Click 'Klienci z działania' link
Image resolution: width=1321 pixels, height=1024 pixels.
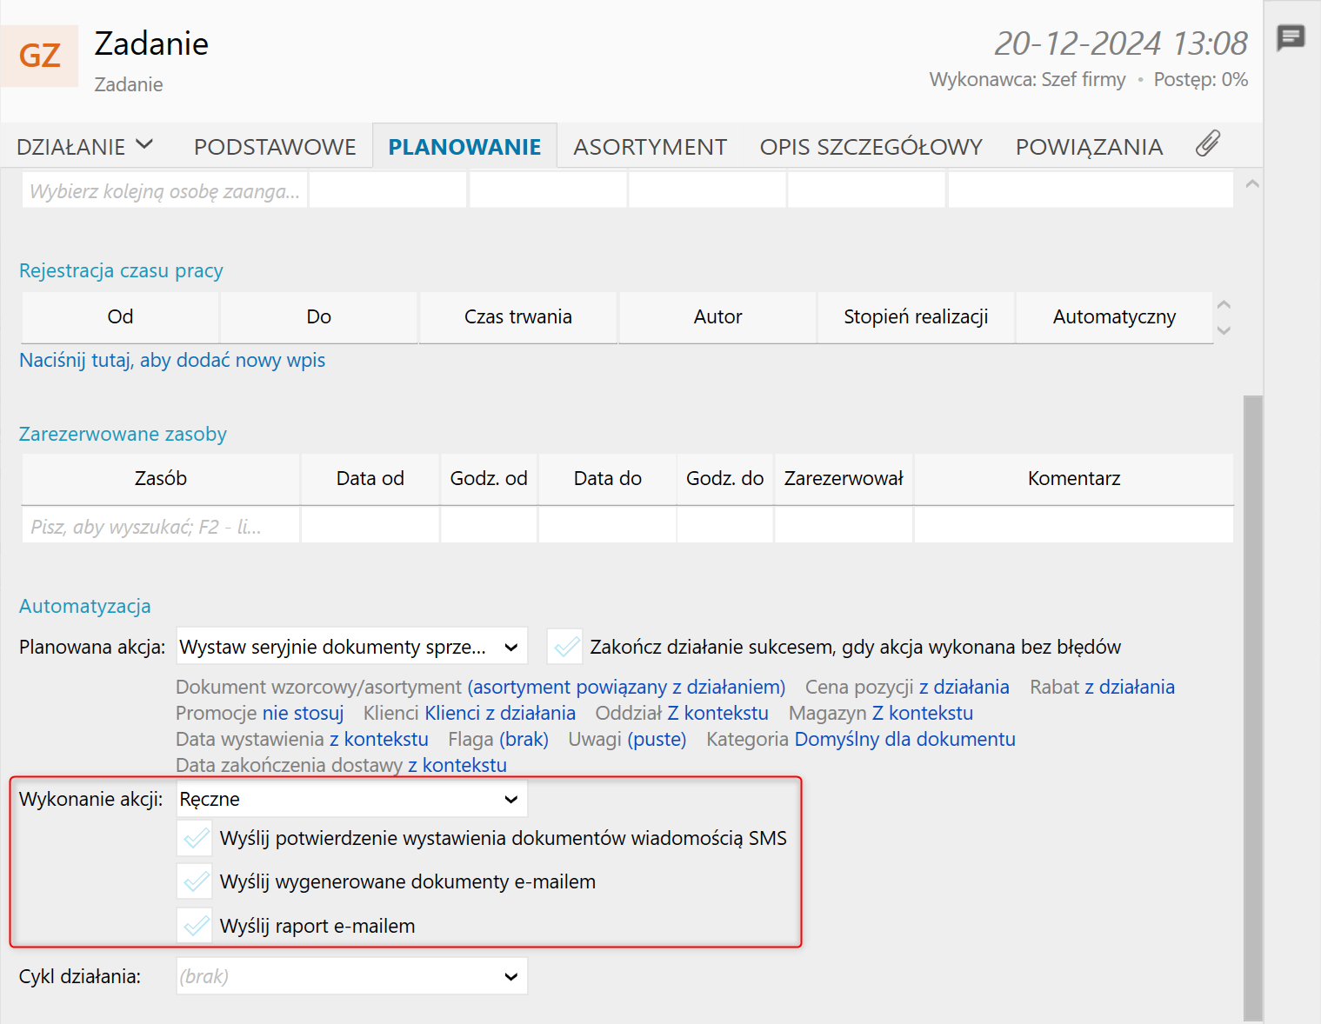click(500, 713)
